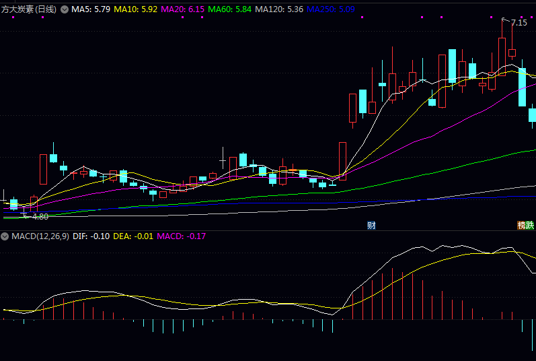
Task: Select the 方大炭素(日线) chart title
Action: point(29,9)
